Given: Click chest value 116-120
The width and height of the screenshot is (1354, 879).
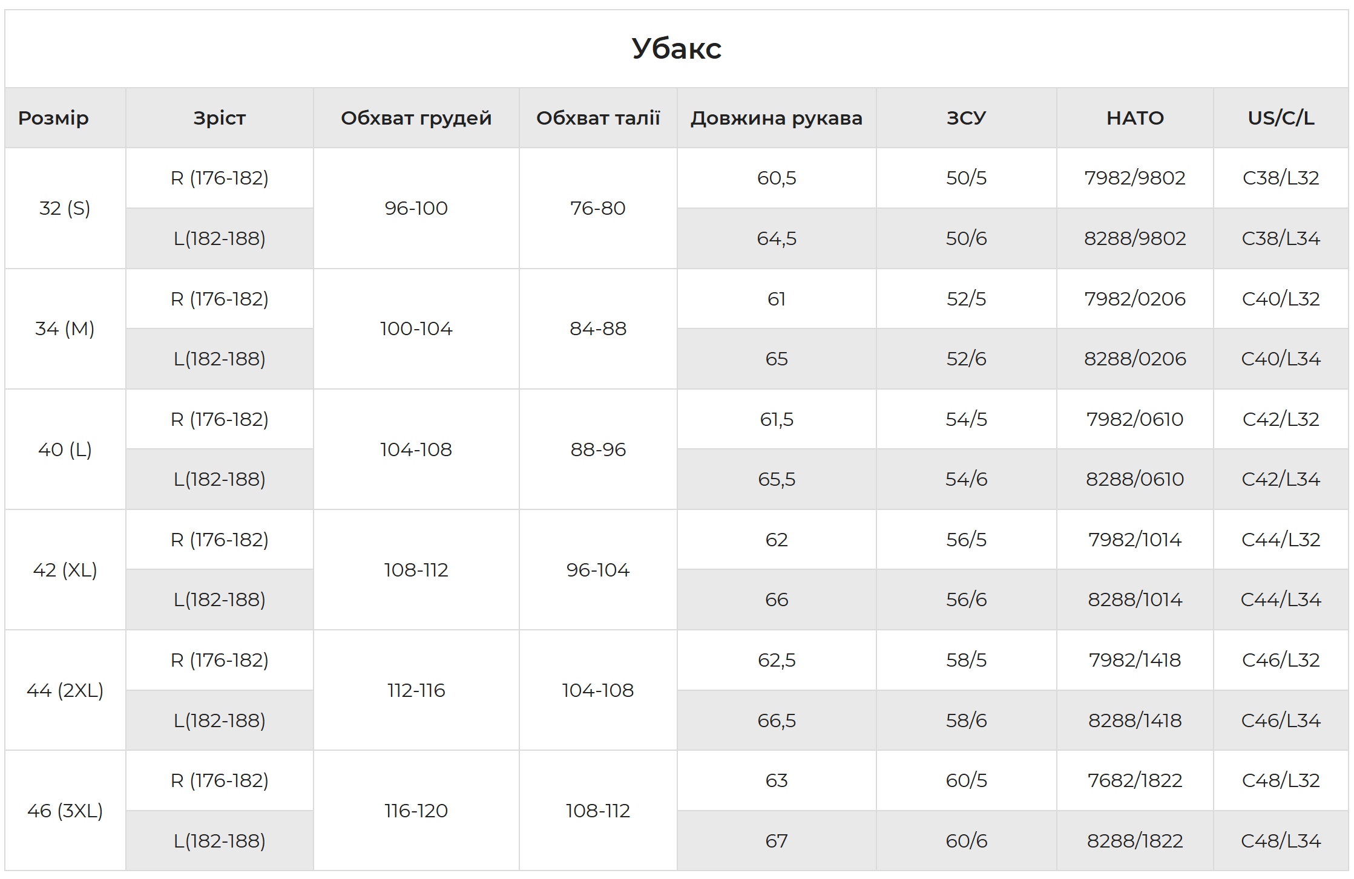Looking at the screenshot, I should point(416,811).
